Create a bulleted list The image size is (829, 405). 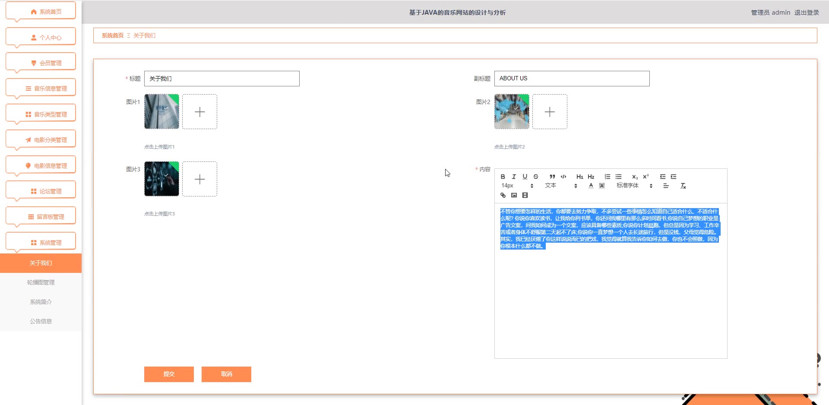pos(618,177)
